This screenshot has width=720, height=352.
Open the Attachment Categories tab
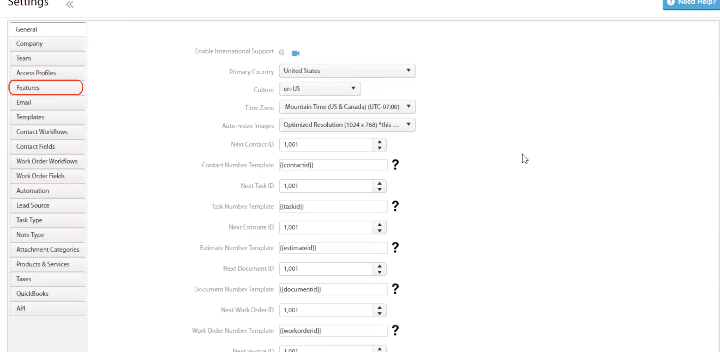(47, 250)
